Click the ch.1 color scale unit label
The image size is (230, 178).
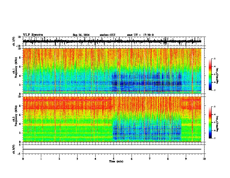point(218,76)
